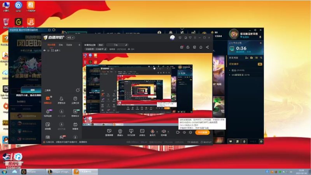Open the star ranking assistant tool
The image size is (311, 175).
(x=75, y=113)
